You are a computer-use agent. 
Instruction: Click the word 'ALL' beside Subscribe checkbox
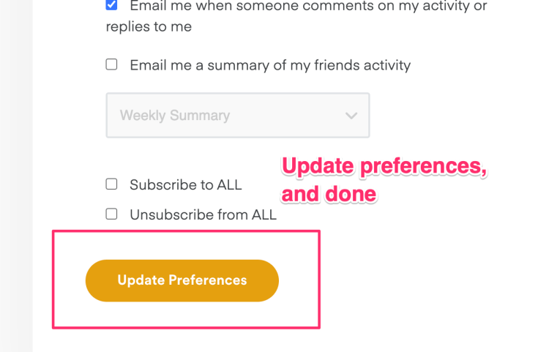(x=228, y=185)
